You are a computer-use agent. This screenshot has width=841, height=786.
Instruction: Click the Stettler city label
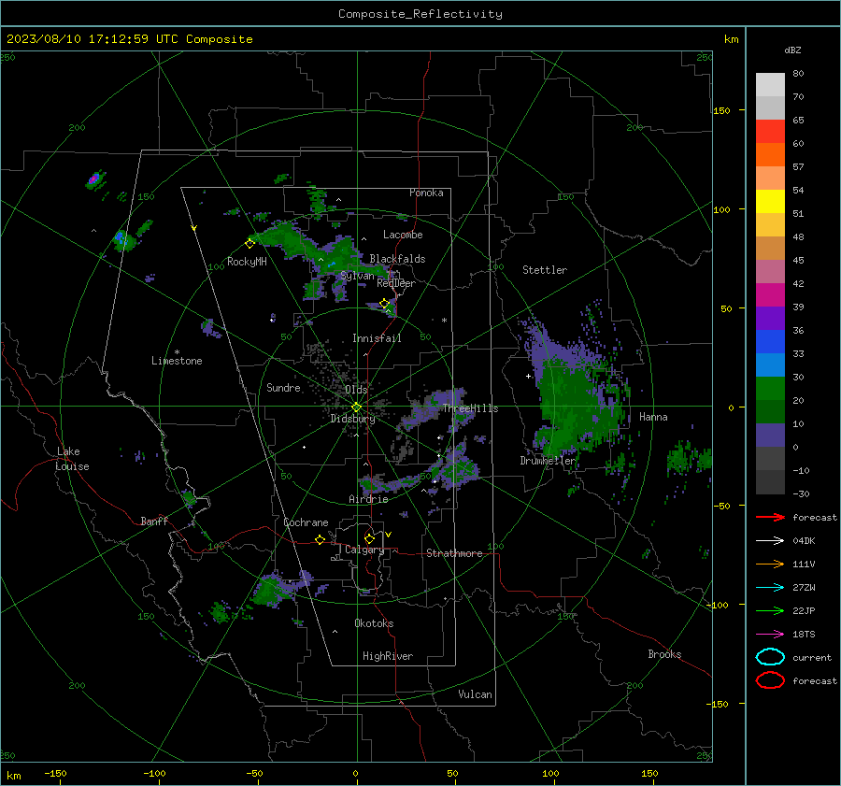point(545,270)
